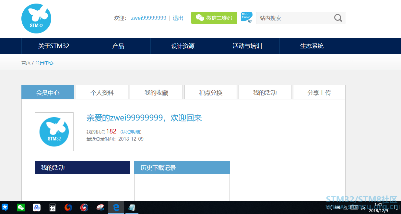Click the points value 182
401x214 pixels.
click(x=111, y=132)
